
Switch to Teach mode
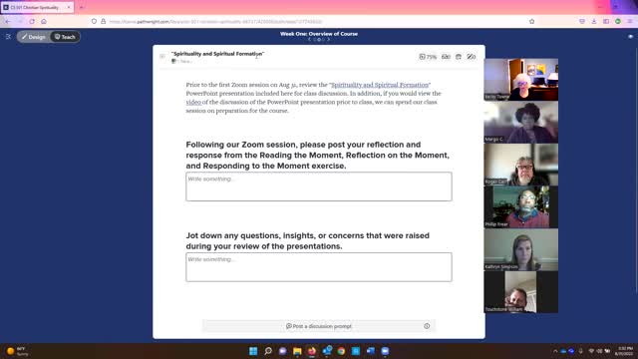pos(65,37)
